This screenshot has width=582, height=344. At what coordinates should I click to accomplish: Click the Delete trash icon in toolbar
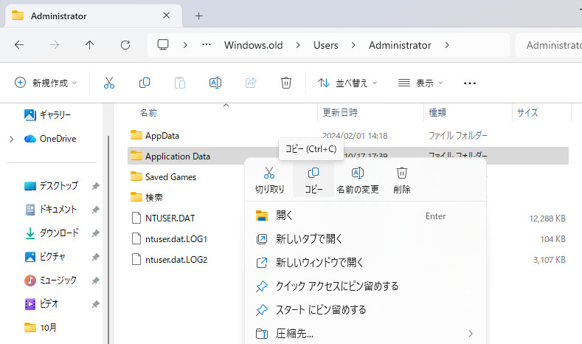285,83
